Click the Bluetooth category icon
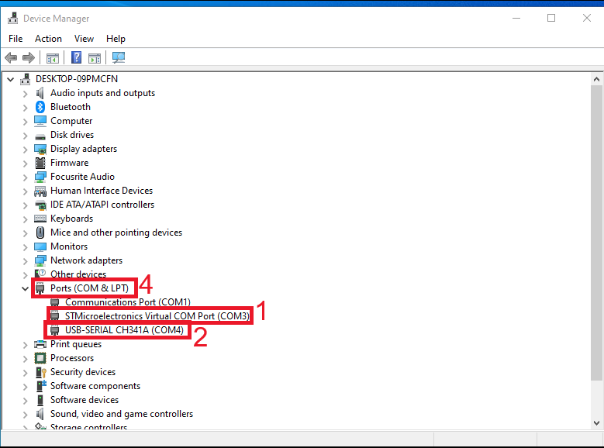Viewport: 604px width, 448px height. click(40, 107)
